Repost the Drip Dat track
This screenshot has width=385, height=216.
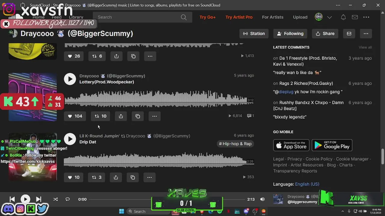(x=97, y=177)
